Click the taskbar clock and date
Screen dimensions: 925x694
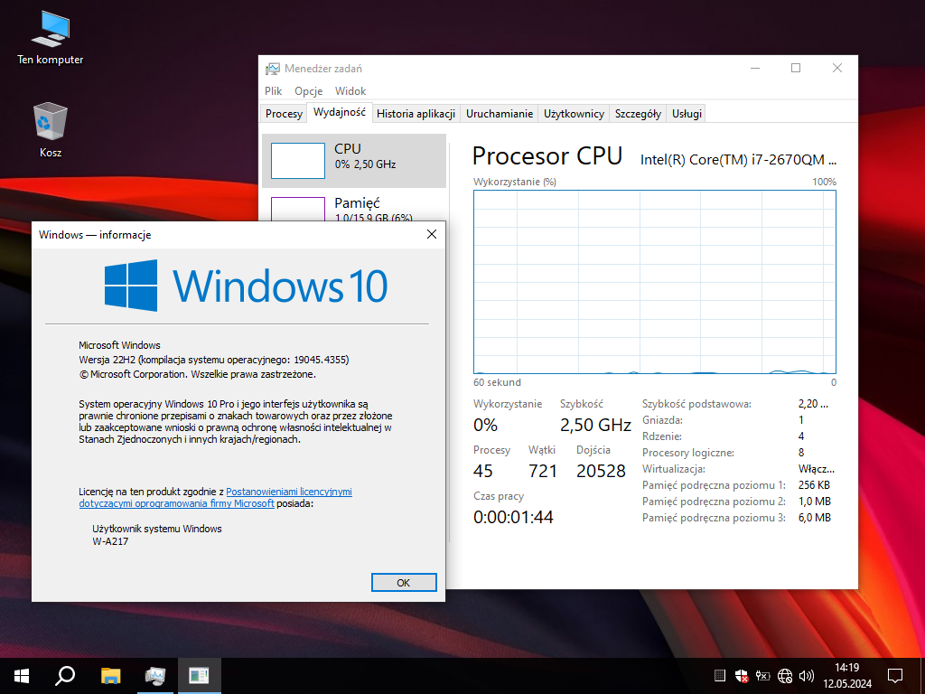pyautogui.click(x=846, y=675)
